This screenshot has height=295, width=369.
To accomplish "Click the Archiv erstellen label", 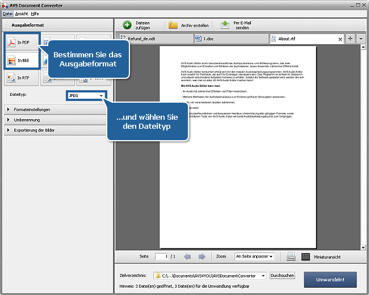I will tap(195, 26).
